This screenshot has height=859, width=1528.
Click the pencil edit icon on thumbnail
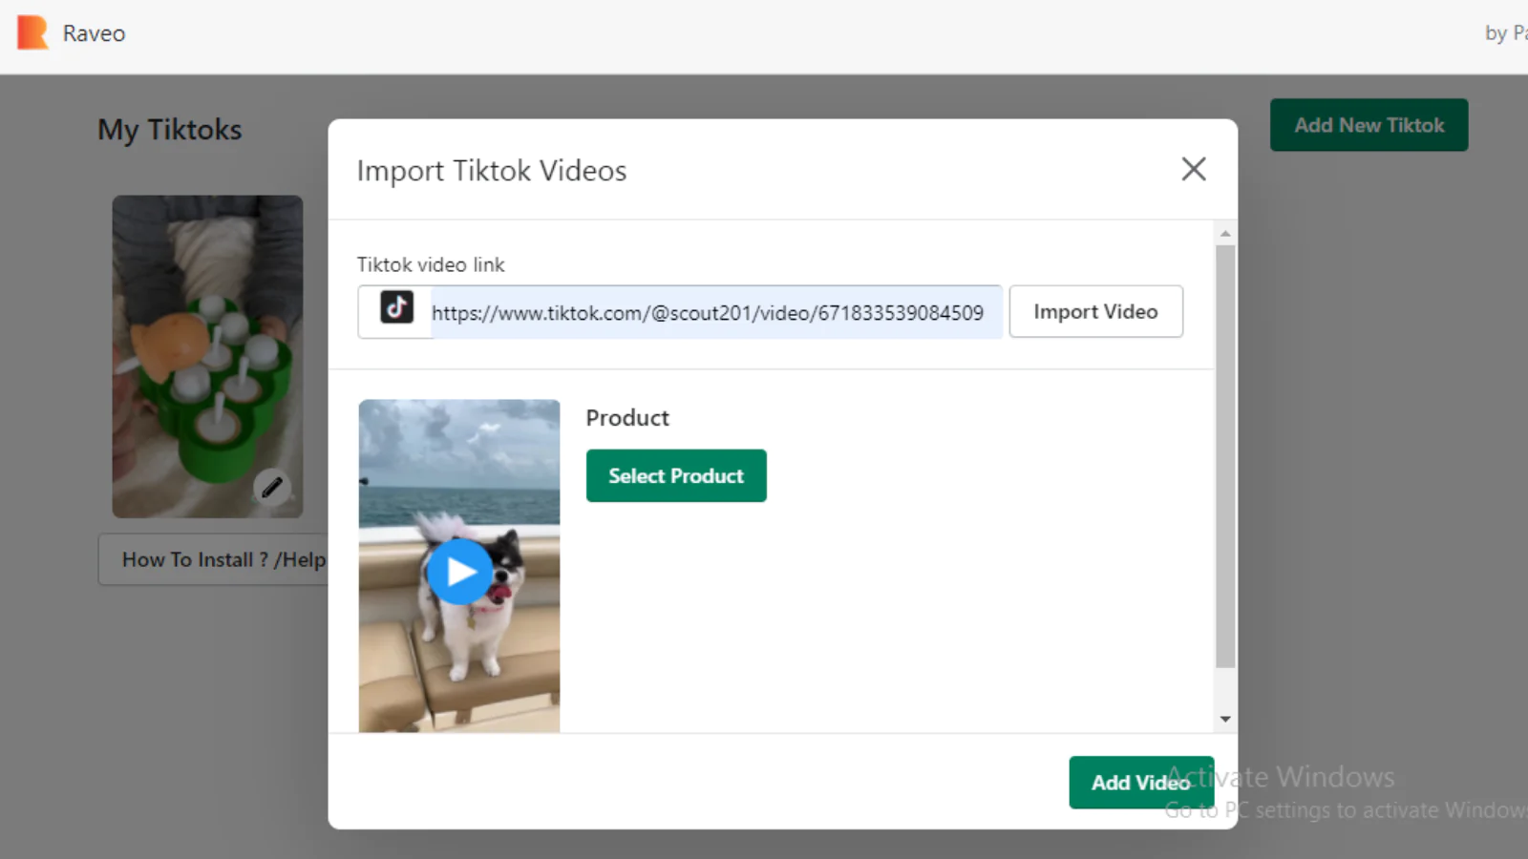(272, 488)
